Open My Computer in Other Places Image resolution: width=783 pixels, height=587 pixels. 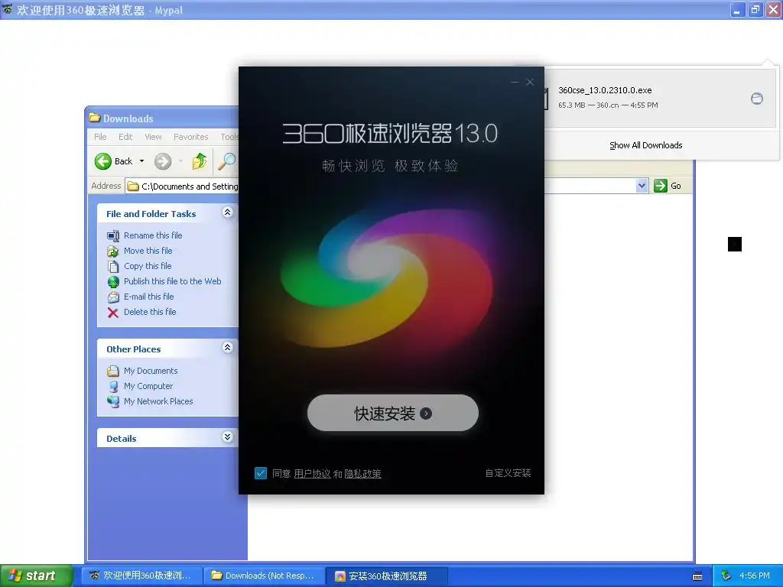[148, 386]
